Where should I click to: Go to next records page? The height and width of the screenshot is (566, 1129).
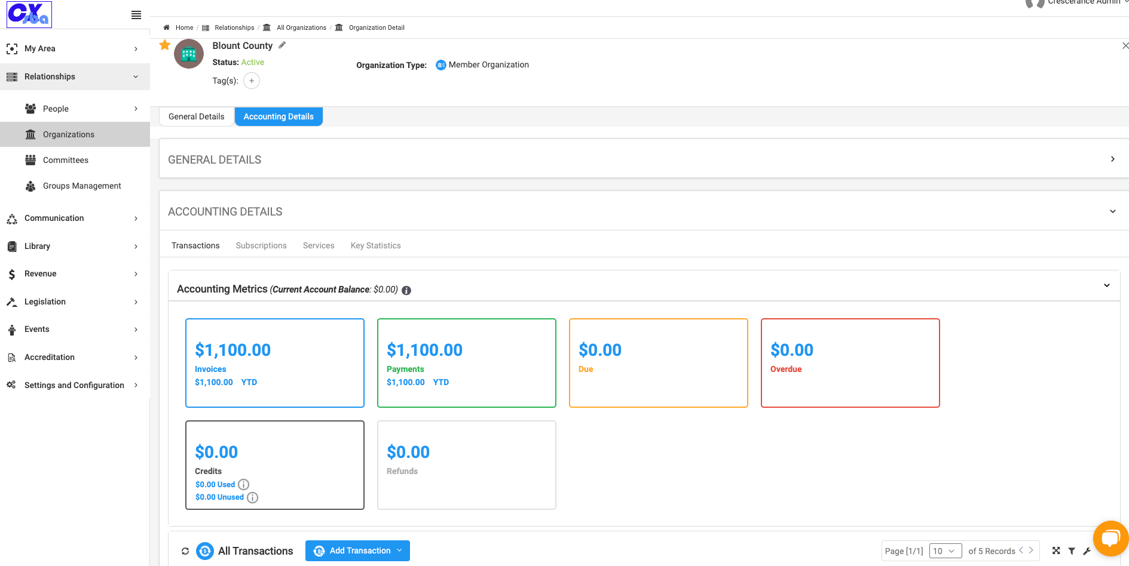pyautogui.click(x=1031, y=550)
